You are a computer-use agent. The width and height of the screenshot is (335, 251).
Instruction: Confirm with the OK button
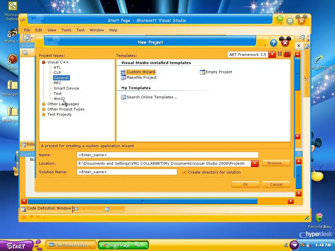(x=245, y=184)
